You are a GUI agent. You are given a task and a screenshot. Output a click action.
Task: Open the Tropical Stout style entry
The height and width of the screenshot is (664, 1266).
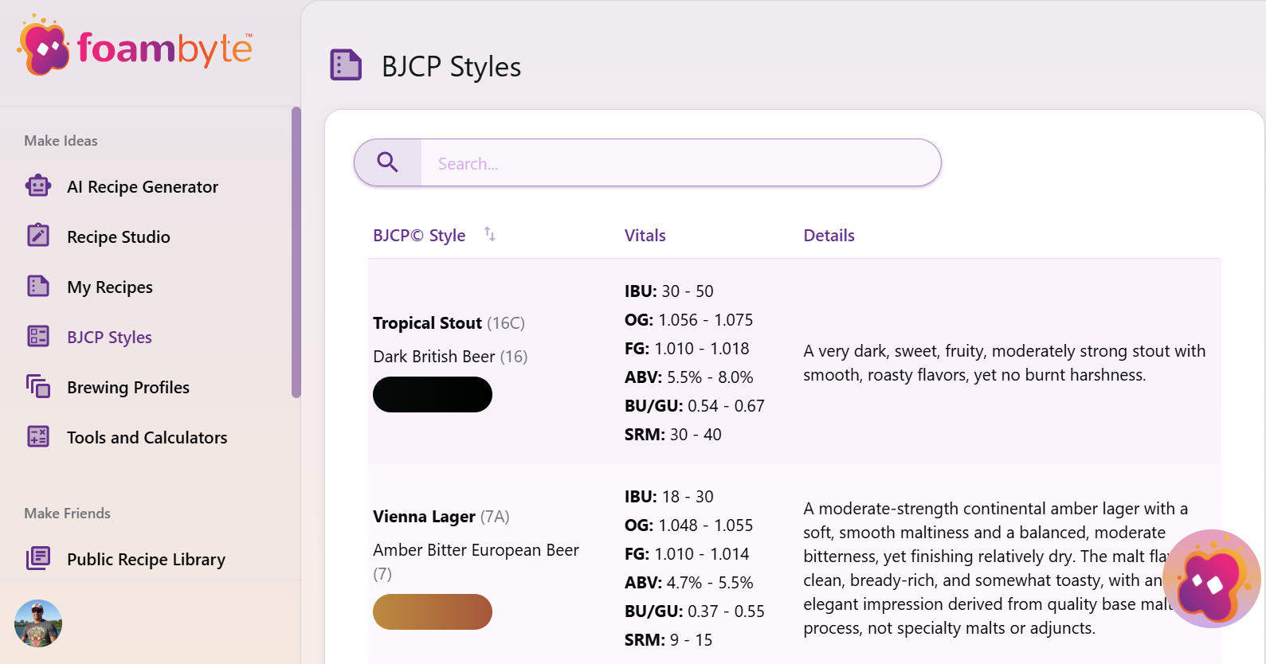pyautogui.click(x=427, y=323)
